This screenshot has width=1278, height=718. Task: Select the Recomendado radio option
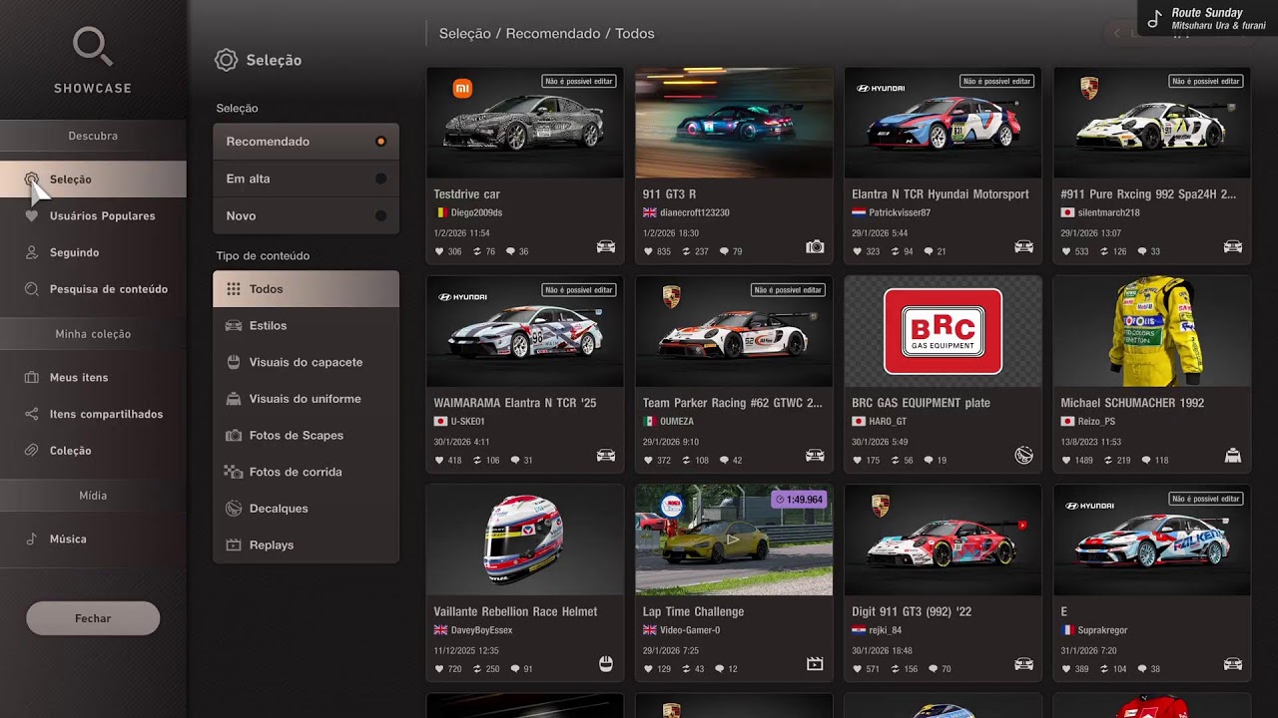[306, 142]
